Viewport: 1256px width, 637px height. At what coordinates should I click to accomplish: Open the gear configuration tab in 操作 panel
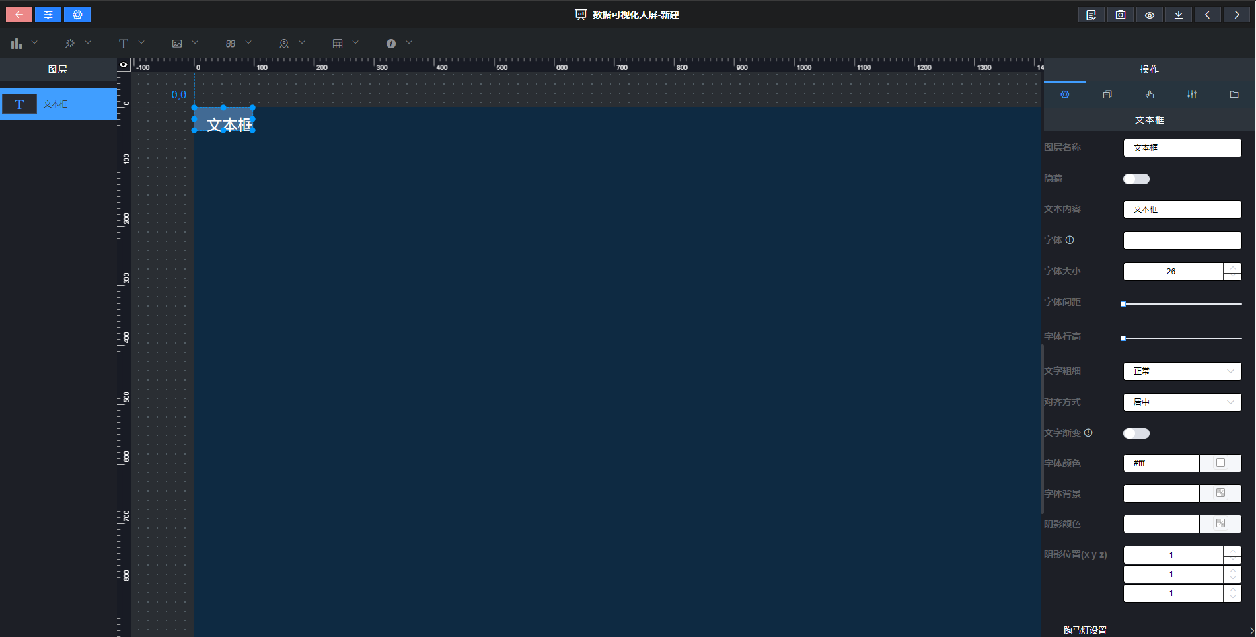[1065, 94]
